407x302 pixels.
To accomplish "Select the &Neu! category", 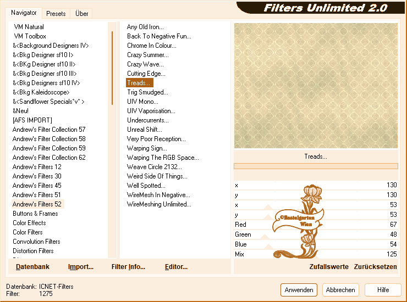I will pyautogui.click(x=20, y=111).
